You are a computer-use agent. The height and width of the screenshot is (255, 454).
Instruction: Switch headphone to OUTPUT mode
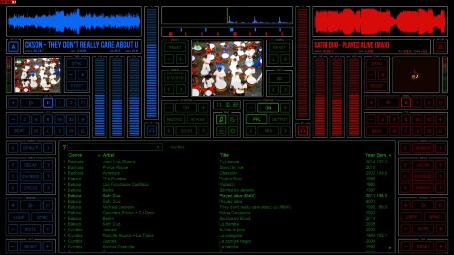coord(279,119)
